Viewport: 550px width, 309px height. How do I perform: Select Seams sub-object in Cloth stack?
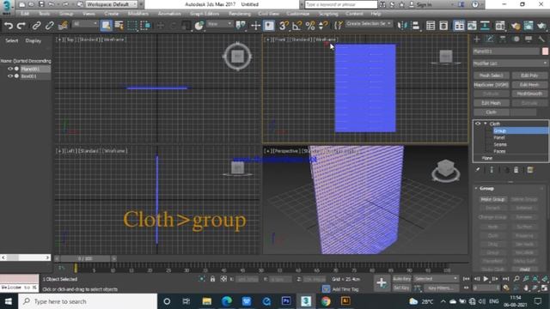pyautogui.click(x=500, y=144)
